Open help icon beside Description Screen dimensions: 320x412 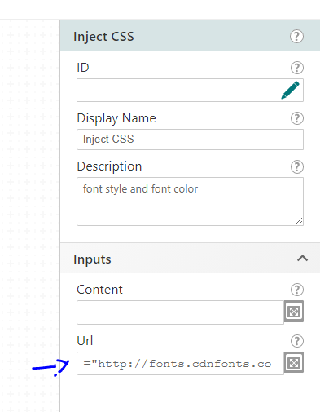(297, 166)
